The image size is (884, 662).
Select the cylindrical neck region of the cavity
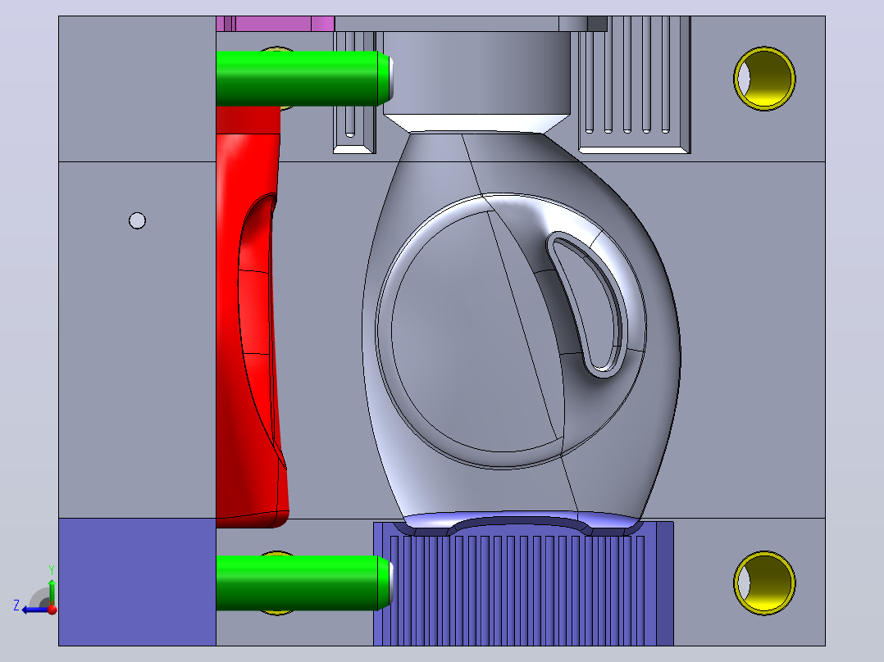point(476,73)
